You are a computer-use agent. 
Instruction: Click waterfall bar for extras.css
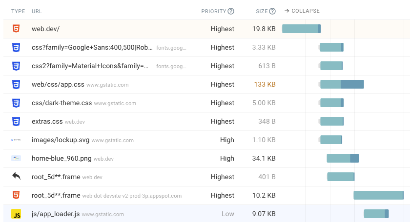[x=331, y=121]
